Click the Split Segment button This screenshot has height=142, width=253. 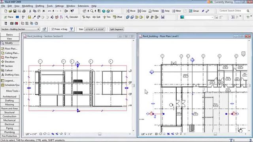coord(117,29)
